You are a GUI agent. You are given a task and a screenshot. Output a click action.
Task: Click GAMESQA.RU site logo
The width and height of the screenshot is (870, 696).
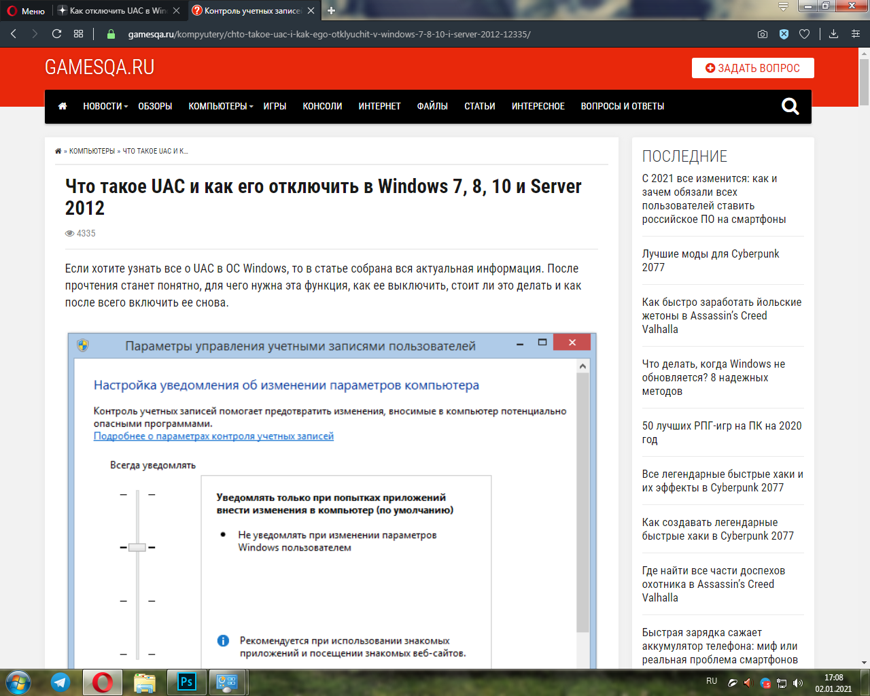pyautogui.click(x=99, y=67)
